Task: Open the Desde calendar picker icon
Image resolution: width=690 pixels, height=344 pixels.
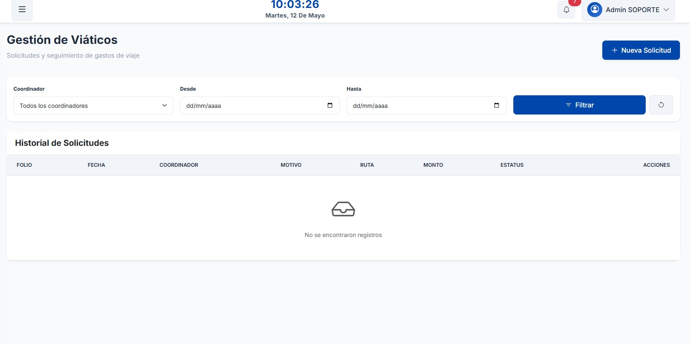Action: coord(330,105)
